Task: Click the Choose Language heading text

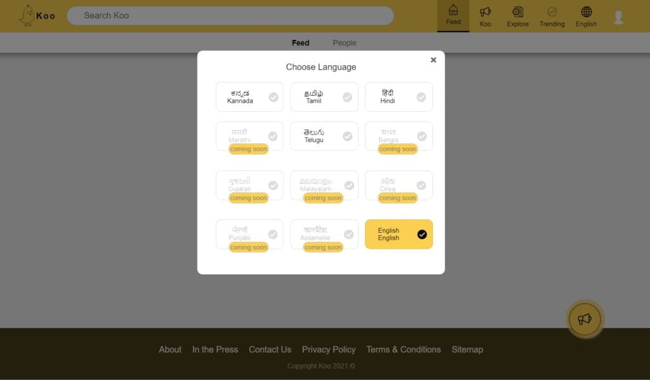Action: click(321, 67)
